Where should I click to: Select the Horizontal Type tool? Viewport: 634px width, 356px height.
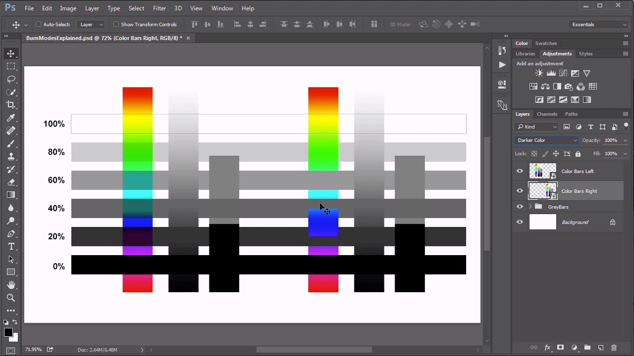coord(11,246)
